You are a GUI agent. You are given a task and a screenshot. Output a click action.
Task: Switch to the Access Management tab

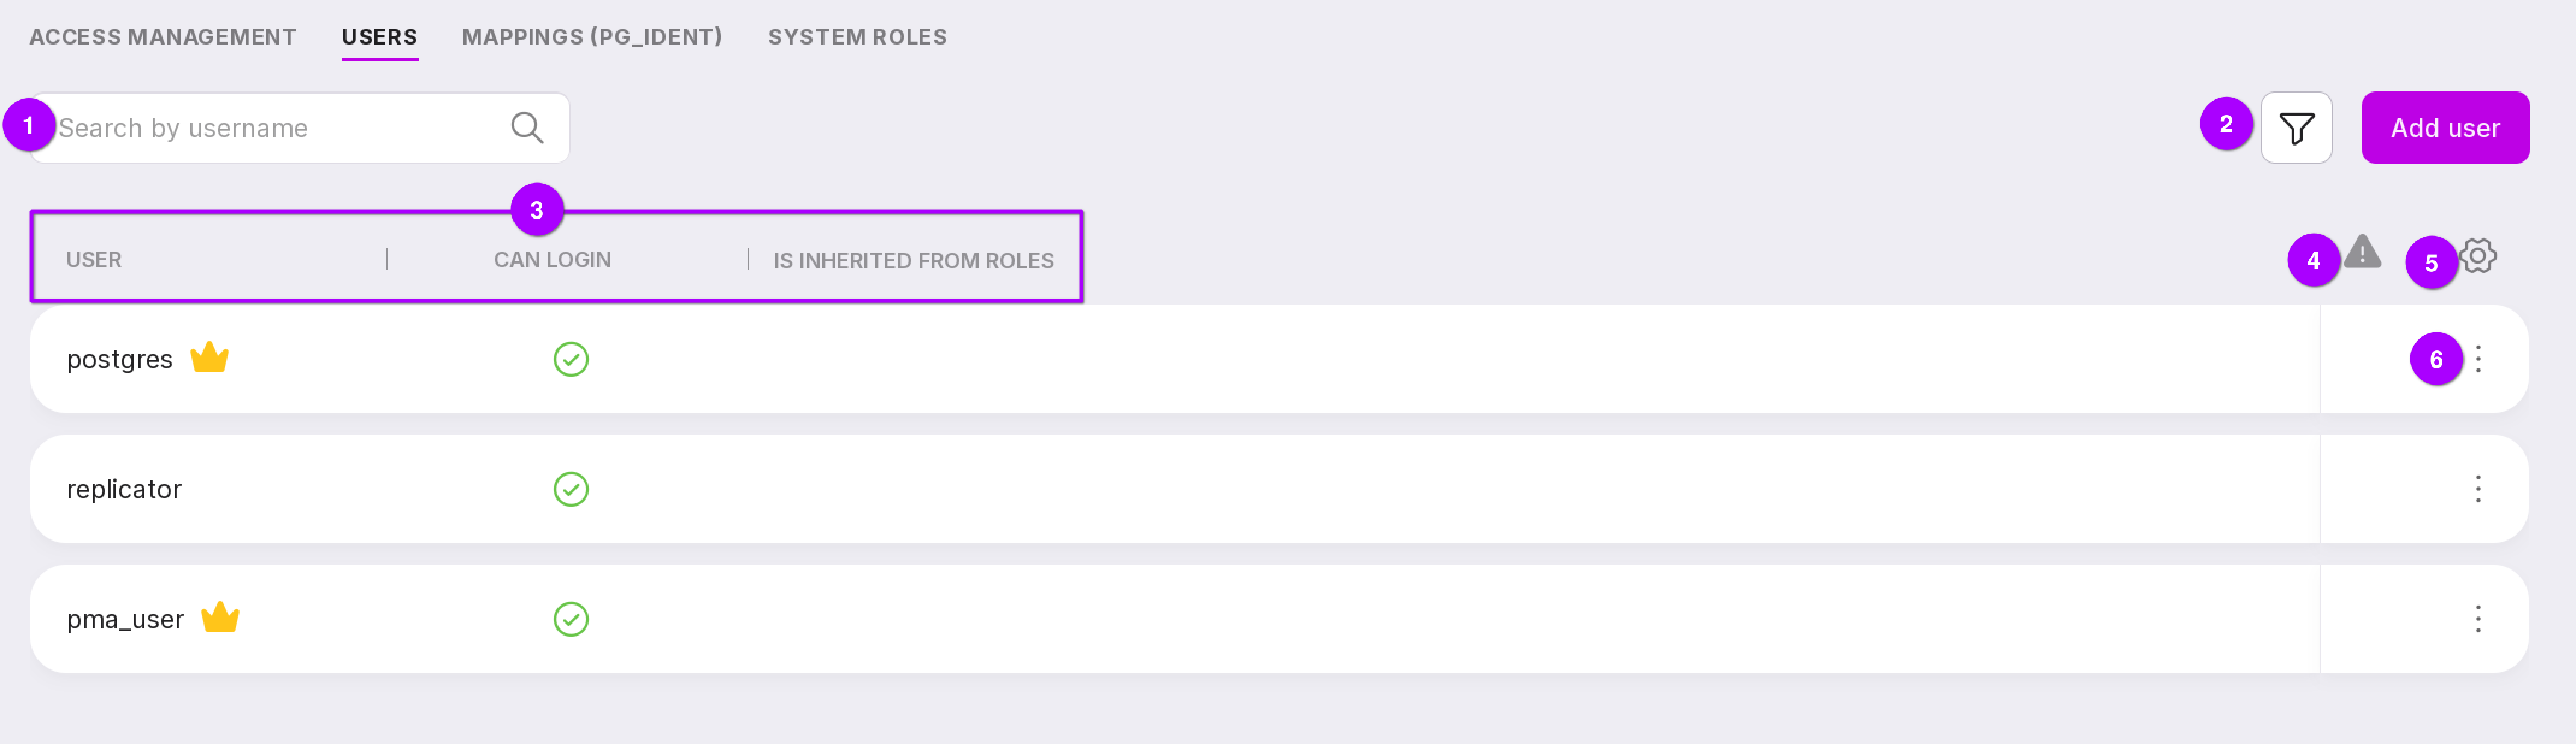(163, 37)
